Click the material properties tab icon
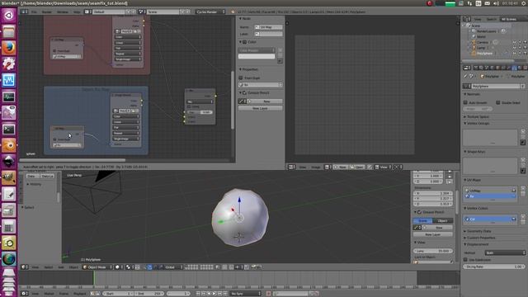This screenshot has height=297, width=528. (520, 68)
